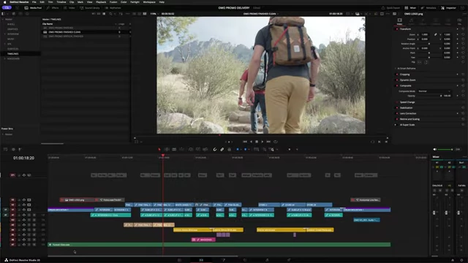Toggle the Inspector panel button
Viewport: 468px width, 263px height.
pos(448,8)
